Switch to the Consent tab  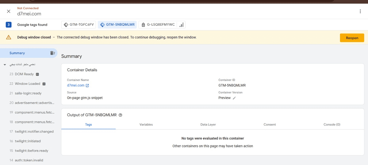point(270,125)
